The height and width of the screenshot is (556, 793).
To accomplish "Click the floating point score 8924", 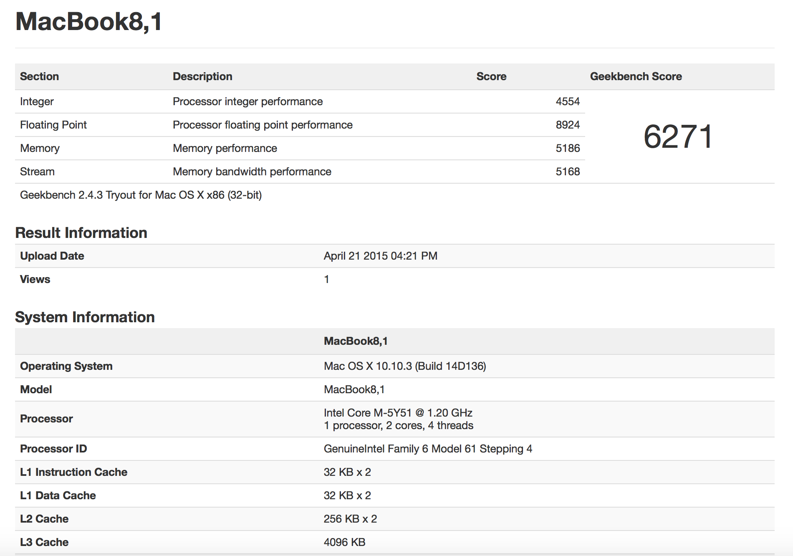I will click(568, 125).
